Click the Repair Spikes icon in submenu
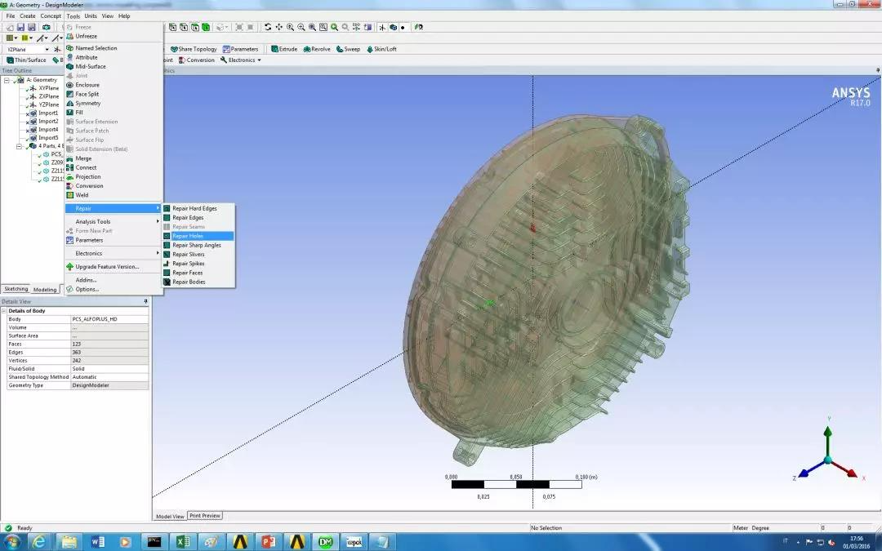This screenshot has width=882, height=551. [167, 263]
